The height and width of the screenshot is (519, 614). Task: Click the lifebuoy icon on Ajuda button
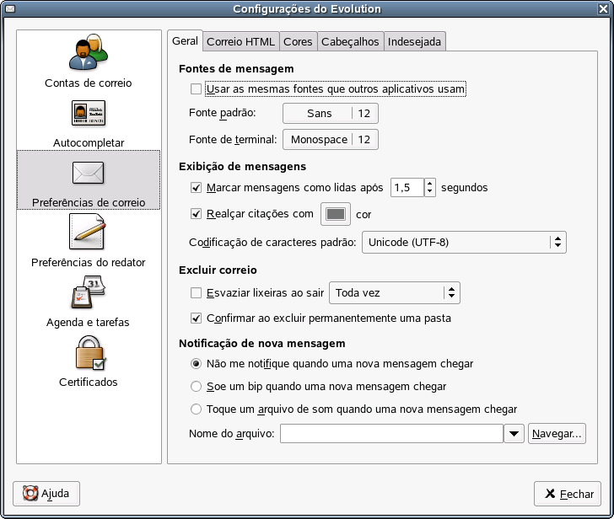point(30,493)
